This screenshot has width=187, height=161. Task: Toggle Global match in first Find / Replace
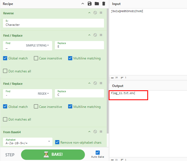(x=5, y=58)
